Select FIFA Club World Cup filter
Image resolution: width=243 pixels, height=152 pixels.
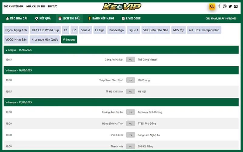(x=45, y=30)
